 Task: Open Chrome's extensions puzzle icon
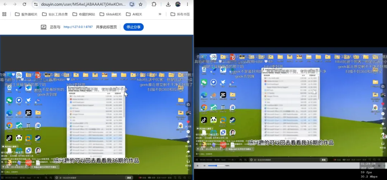154,4
